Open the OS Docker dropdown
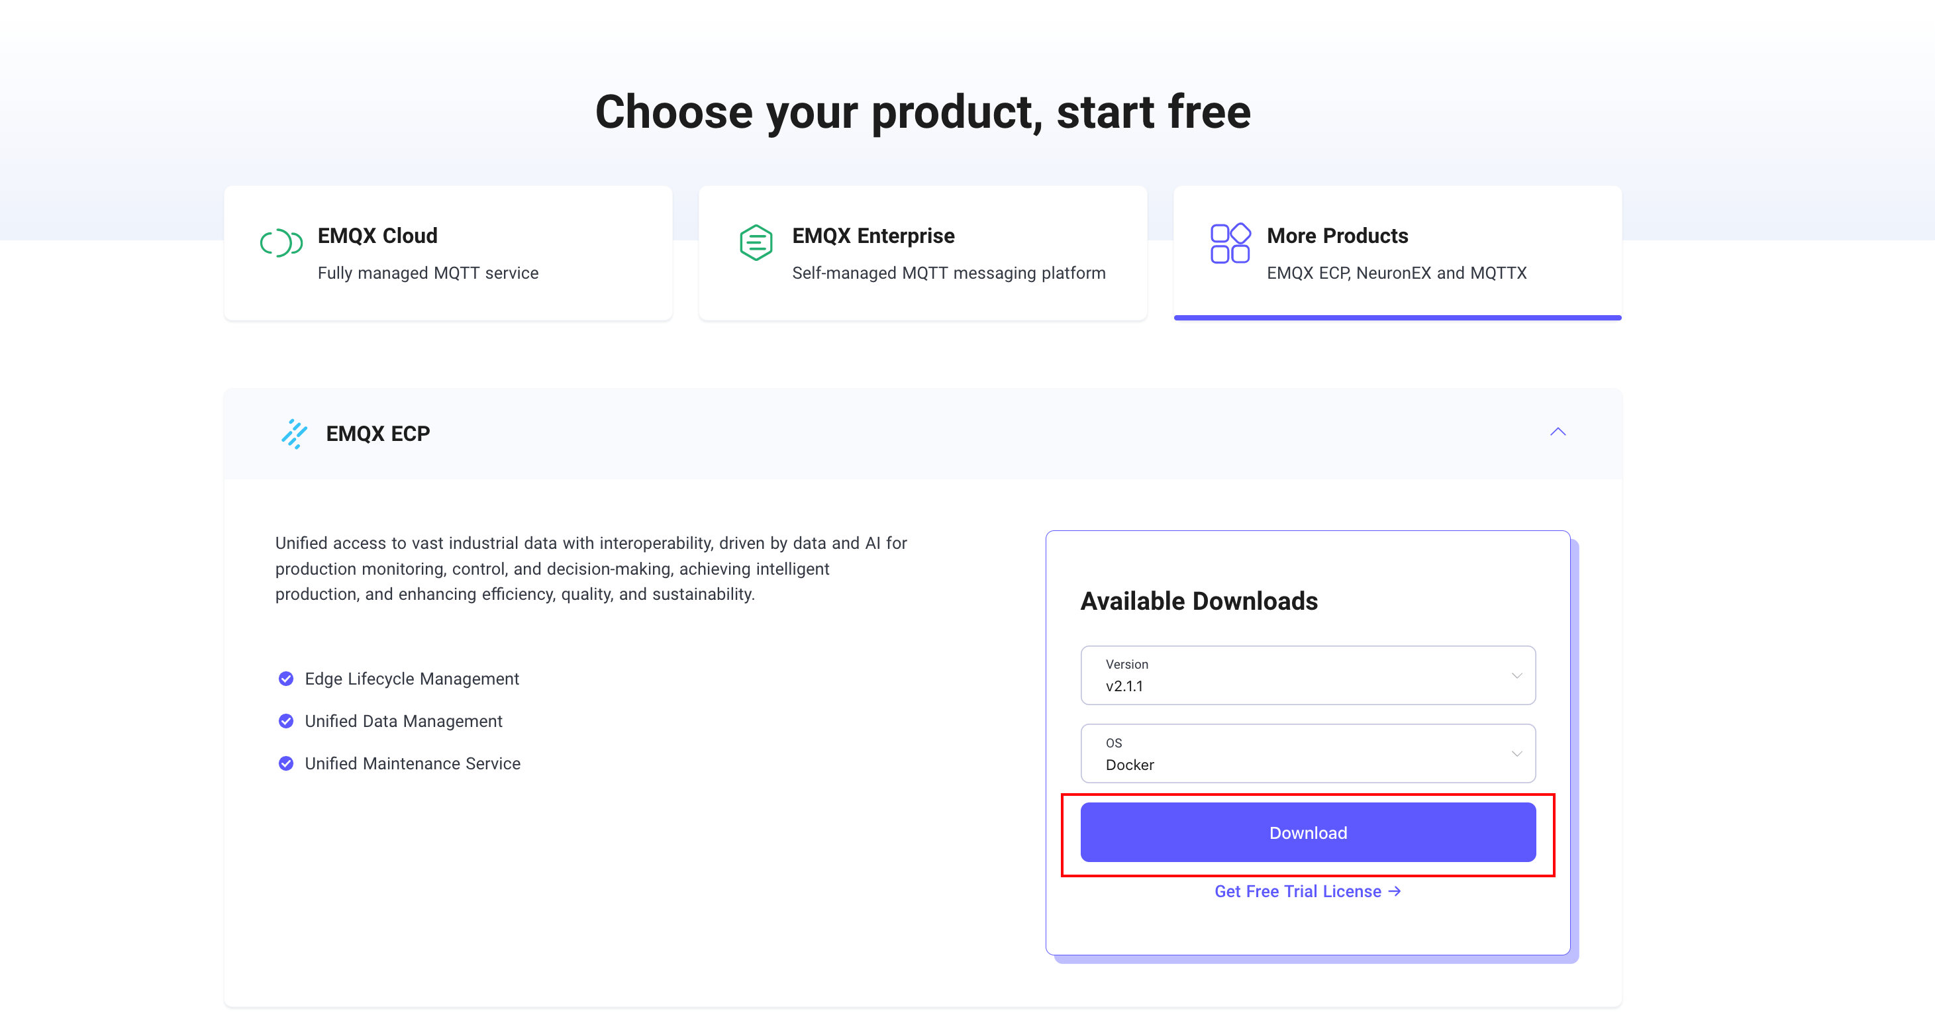The image size is (1935, 1013). pyautogui.click(x=1307, y=753)
